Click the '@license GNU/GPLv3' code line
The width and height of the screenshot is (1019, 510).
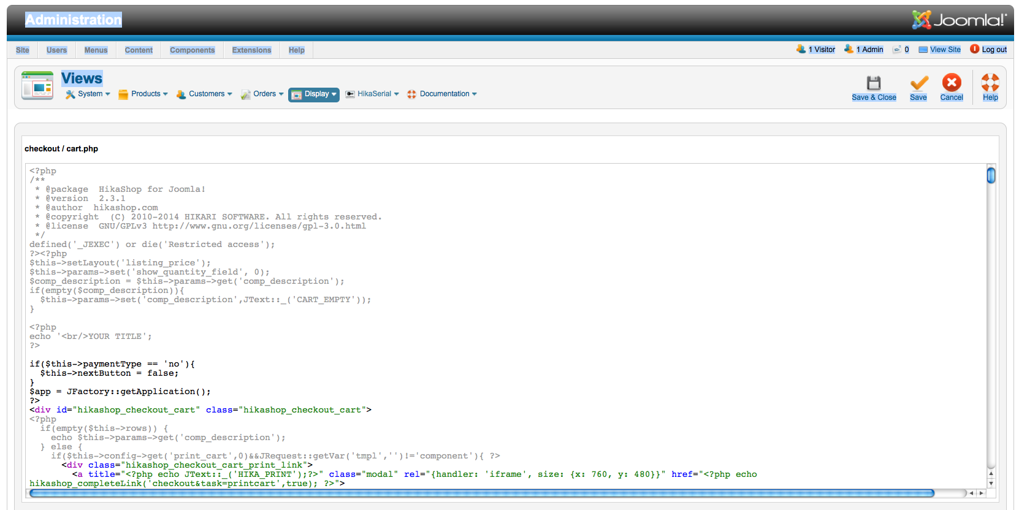tap(200, 226)
